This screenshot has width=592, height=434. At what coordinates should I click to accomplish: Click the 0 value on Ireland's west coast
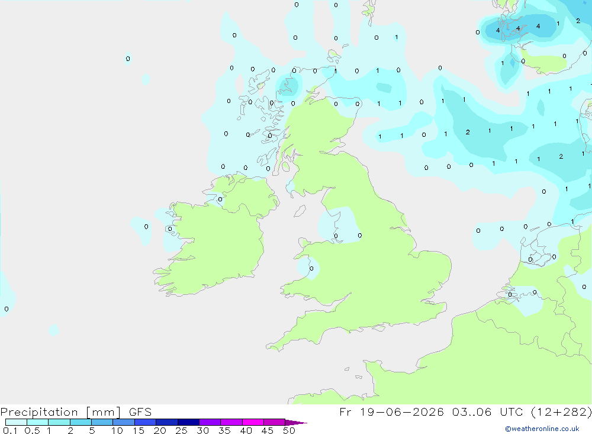point(169,229)
